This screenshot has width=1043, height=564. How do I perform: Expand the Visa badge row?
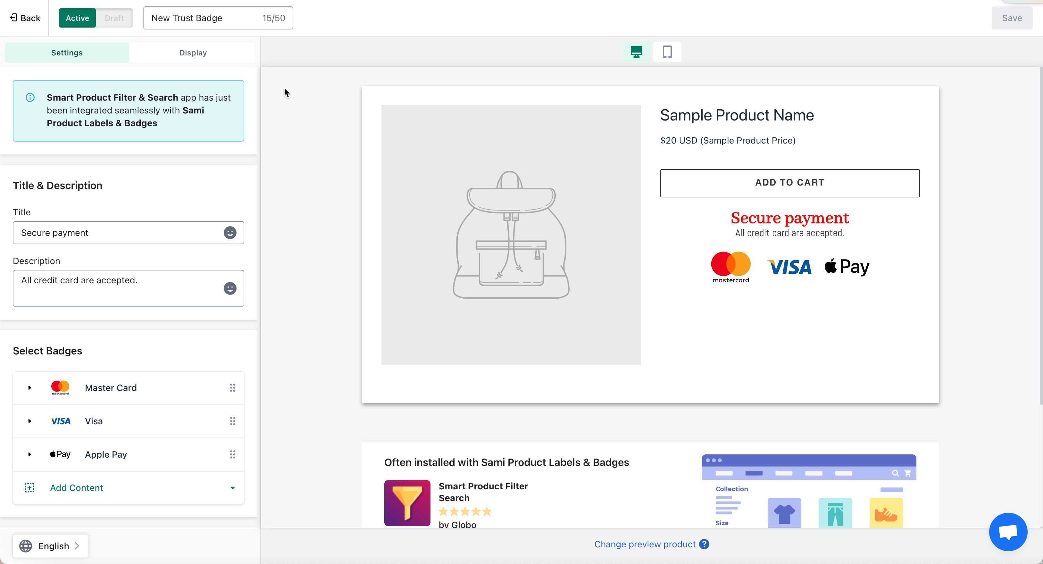[29, 421]
